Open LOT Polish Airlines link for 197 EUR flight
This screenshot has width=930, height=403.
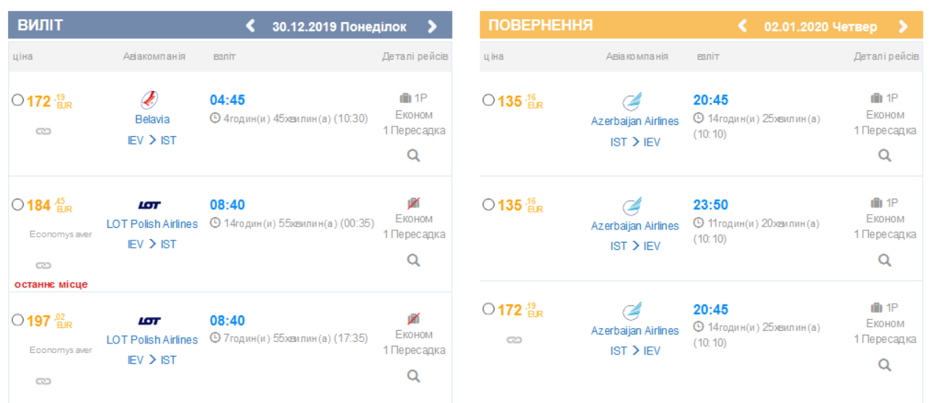pyautogui.click(x=152, y=340)
